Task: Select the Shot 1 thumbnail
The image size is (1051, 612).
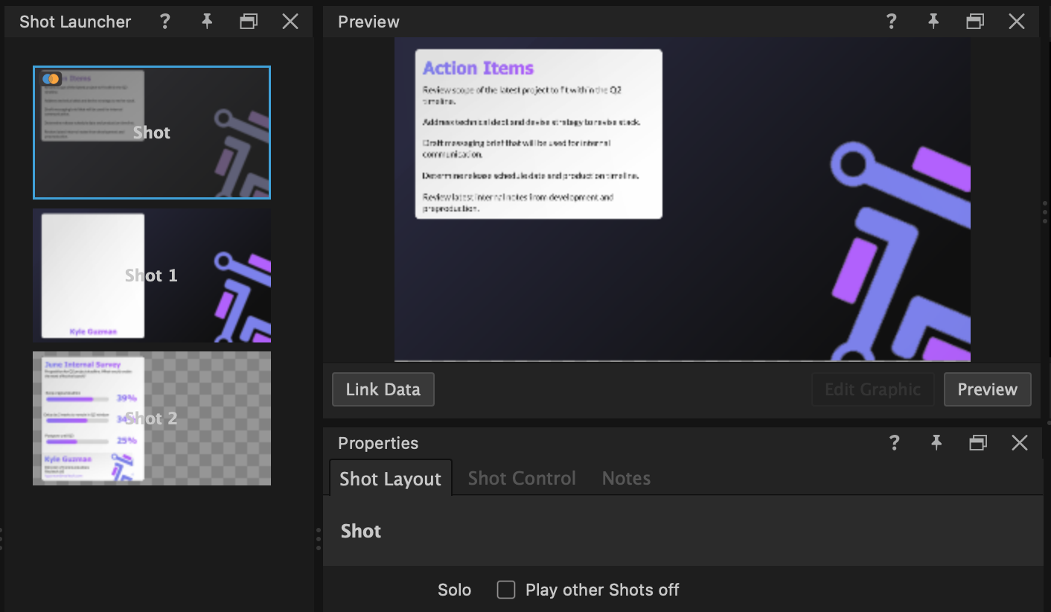Action: coord(151,275)
